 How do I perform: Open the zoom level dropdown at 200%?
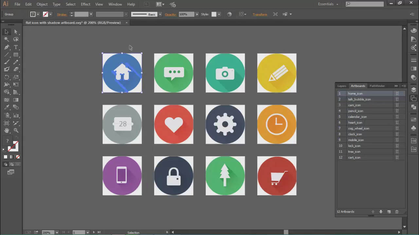click(x=57, y=232)
